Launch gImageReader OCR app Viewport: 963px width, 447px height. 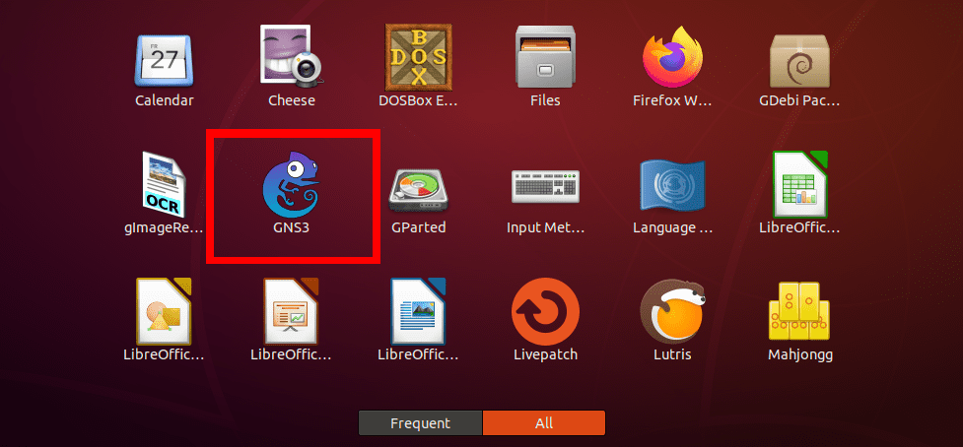[164, 184]
